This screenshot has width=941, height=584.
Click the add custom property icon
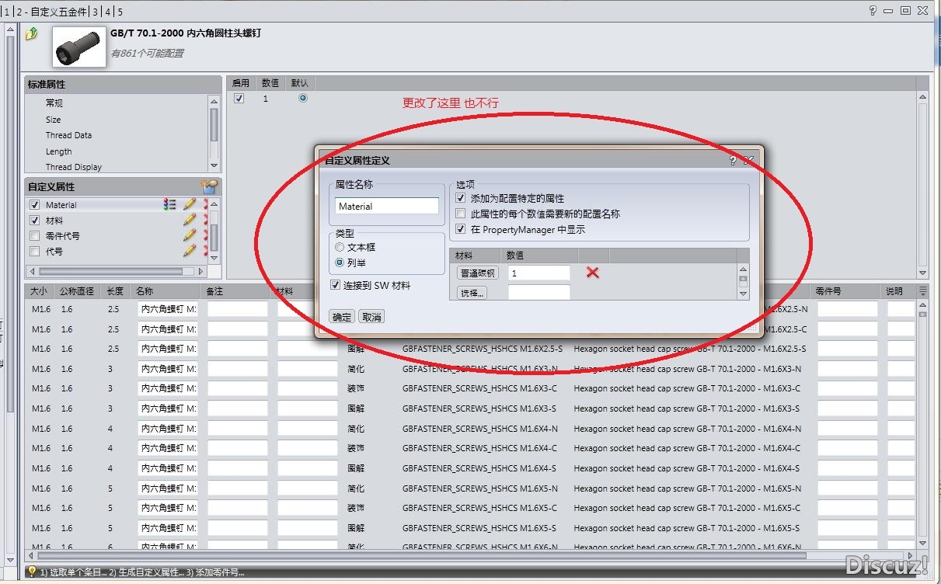tap(208, 186)
